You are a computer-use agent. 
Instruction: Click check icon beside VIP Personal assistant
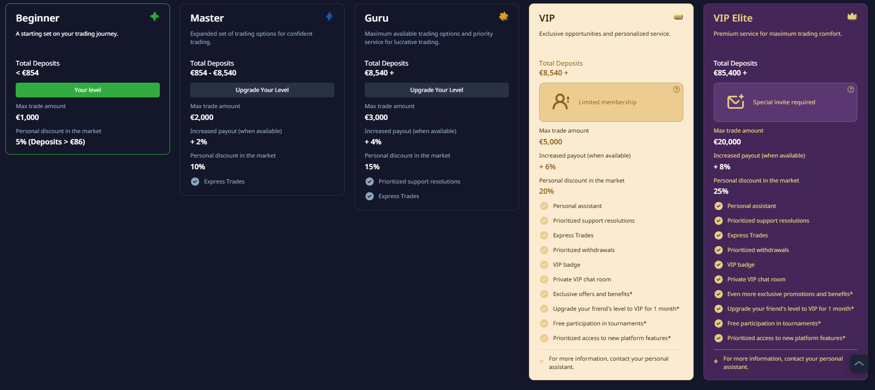(544, 206)
